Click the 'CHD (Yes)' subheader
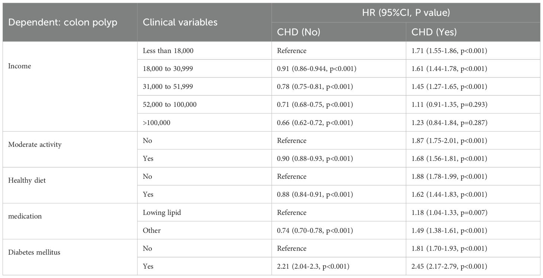The width and height of the screenshot is (543, 278). point(434,32)
